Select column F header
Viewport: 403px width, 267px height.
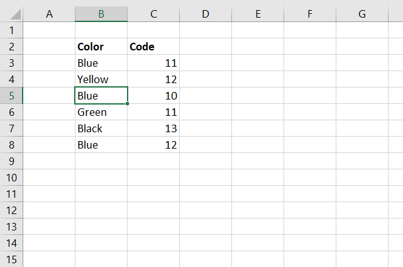[x=310, y=14]
